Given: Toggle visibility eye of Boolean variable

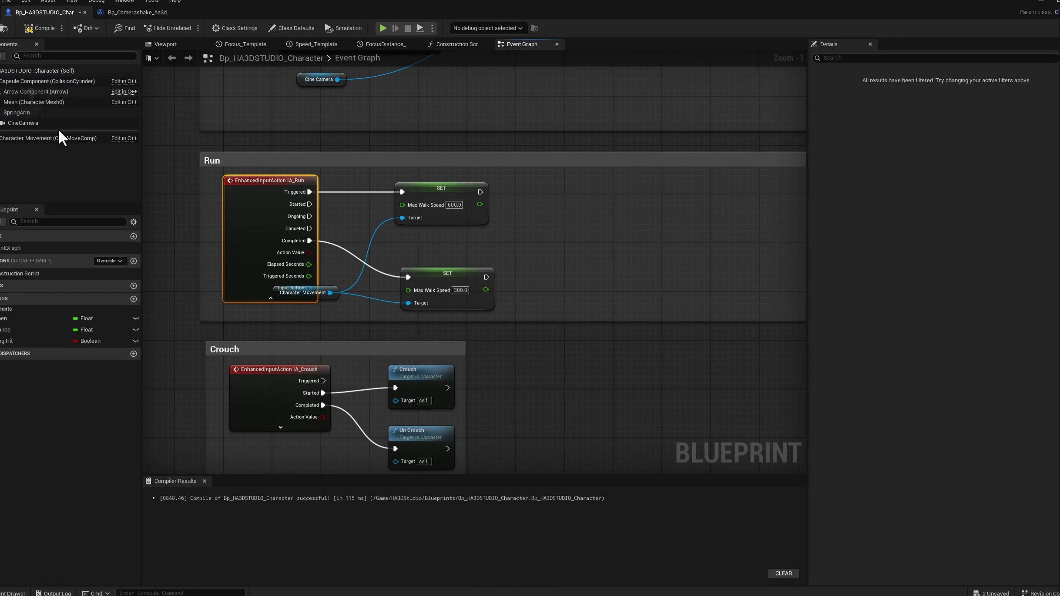Looking at the screenshot, I should [135, 341].
